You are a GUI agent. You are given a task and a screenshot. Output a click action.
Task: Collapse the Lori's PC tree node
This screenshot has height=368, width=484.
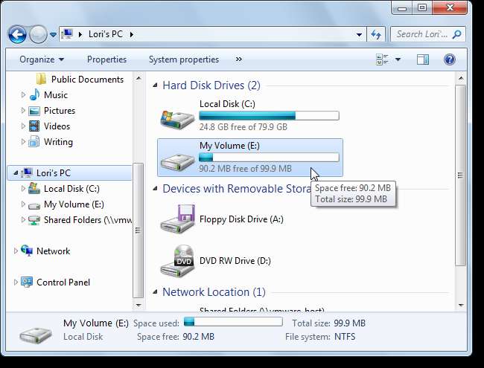(16, 173)
